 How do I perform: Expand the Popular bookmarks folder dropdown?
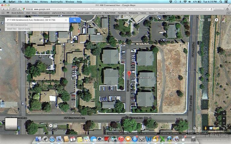(x=163, y=13)
